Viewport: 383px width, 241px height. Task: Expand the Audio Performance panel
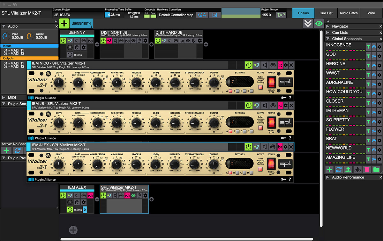[x=328, y=177]
